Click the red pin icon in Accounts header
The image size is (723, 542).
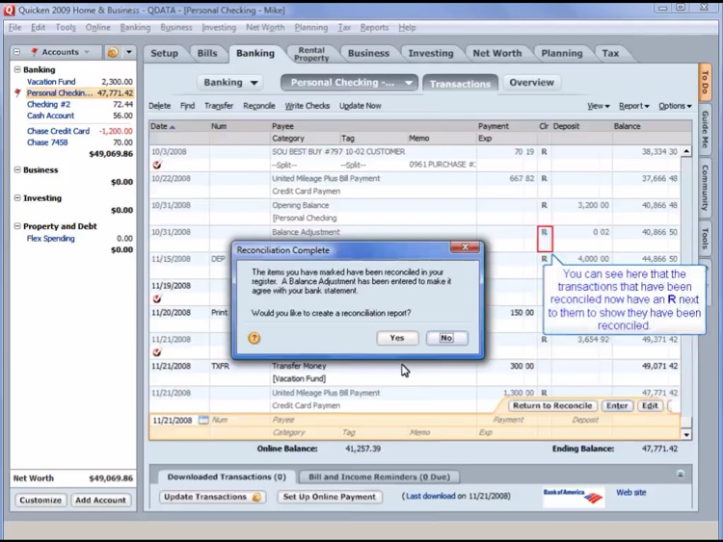tap(34, 52)
